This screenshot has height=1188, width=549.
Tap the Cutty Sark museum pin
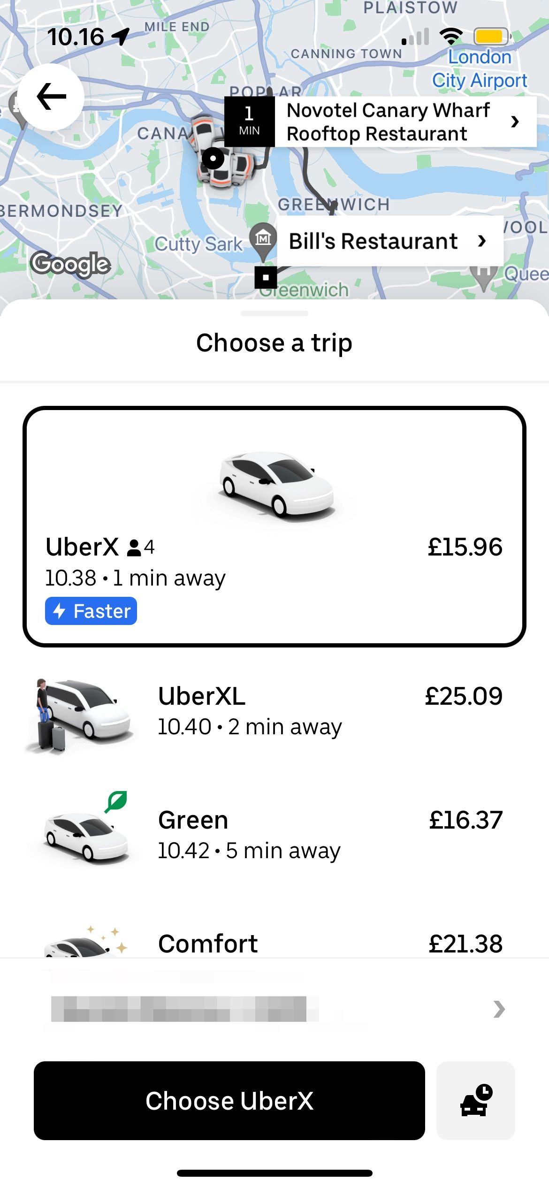click(x=263, y=239)
